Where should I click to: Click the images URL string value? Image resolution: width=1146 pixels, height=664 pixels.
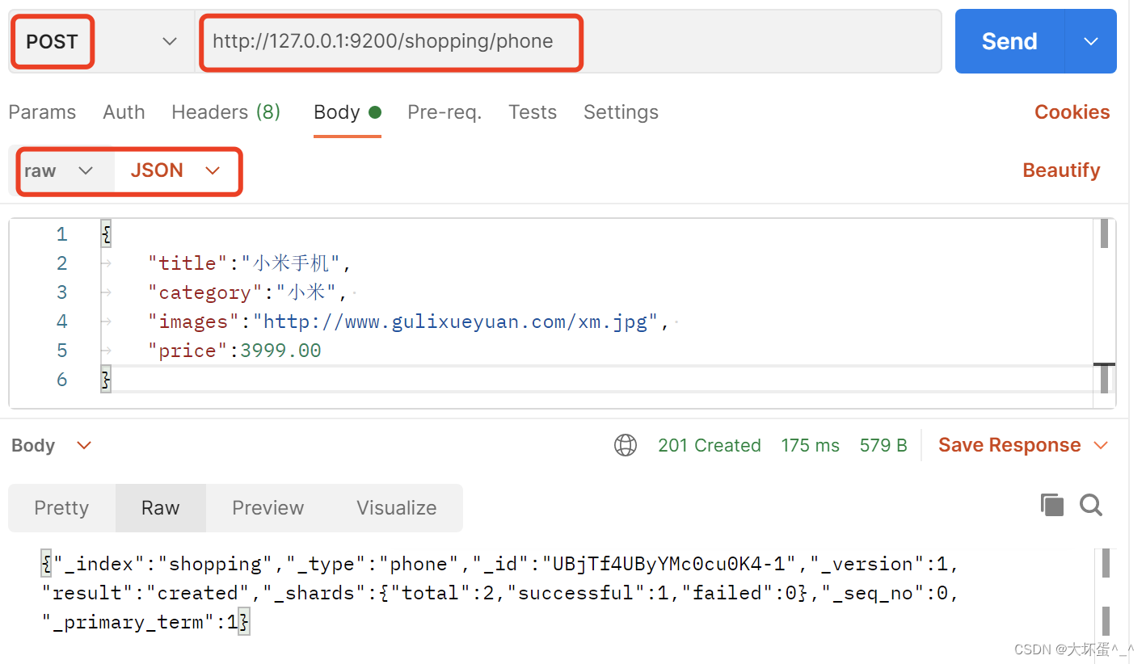tap(456, 321)
